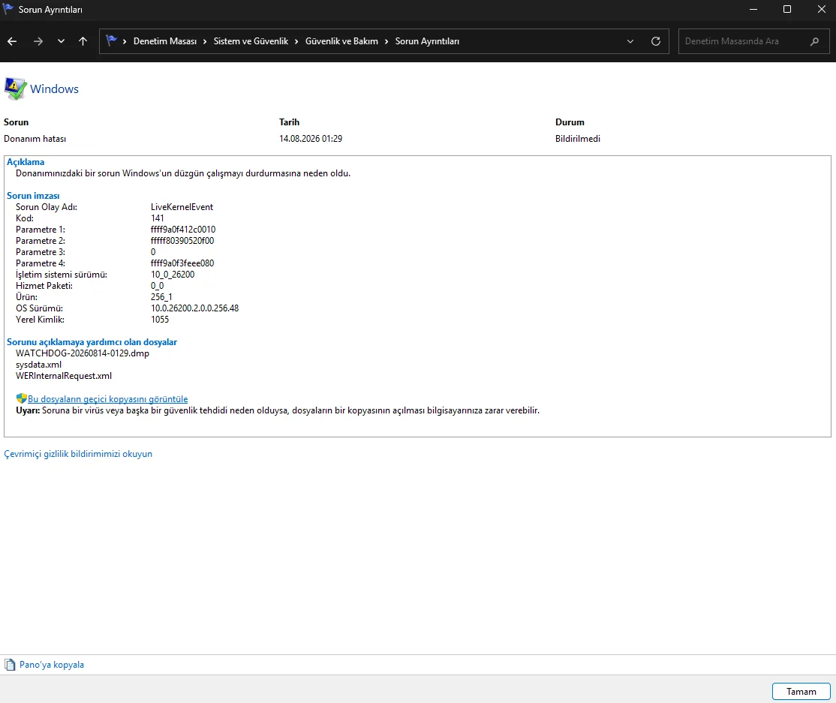836x703 pixels.
Task: Select WATCHDOG-20260814-0129.dmp file name
Action: tap(83, 353)
